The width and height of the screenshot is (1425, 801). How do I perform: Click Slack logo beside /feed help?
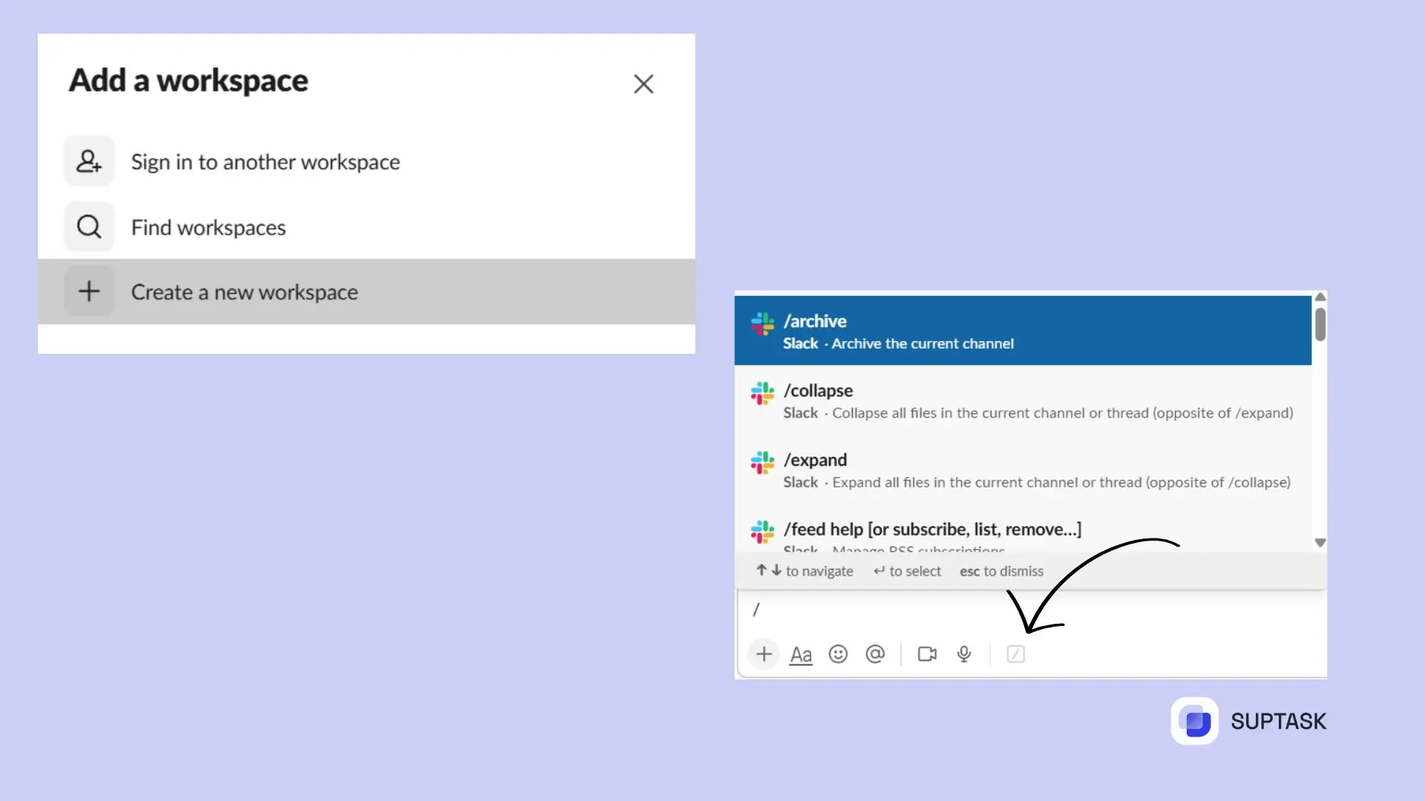tap(762, 532)
